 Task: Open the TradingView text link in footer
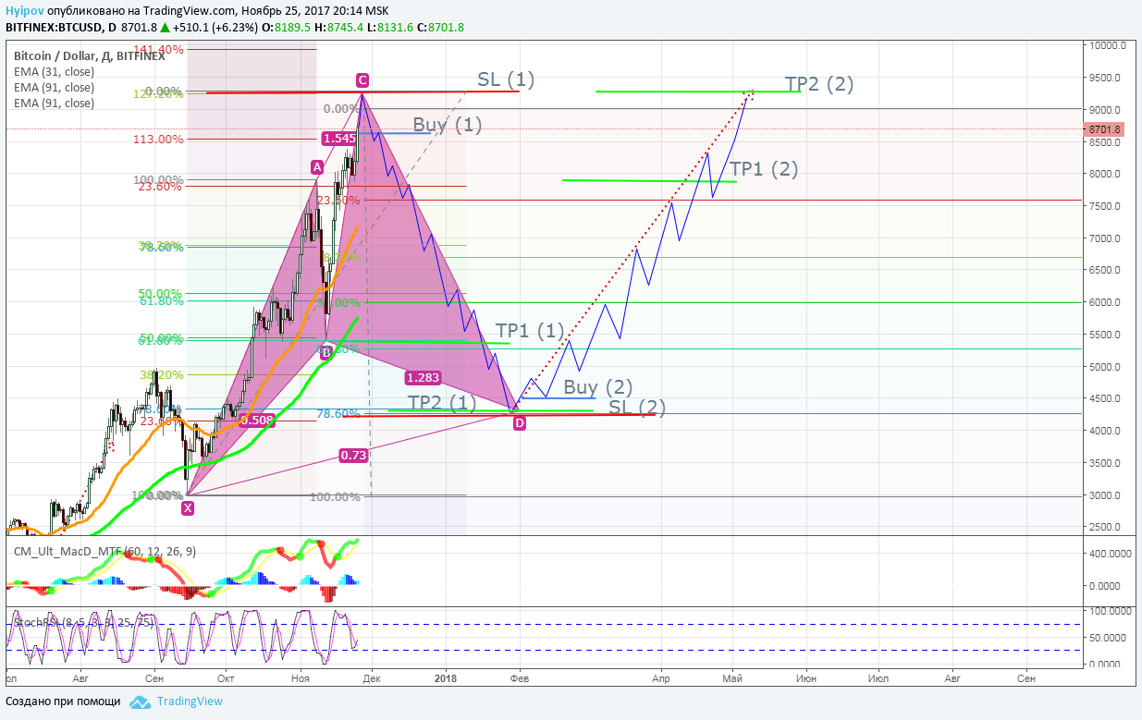point(190,702)
